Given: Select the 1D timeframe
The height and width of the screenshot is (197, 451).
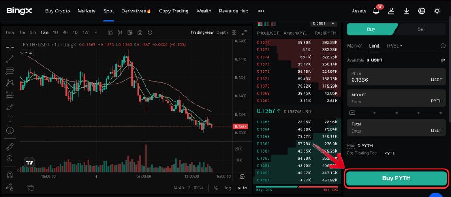Looking at the screenshot, I should (75, 32).
